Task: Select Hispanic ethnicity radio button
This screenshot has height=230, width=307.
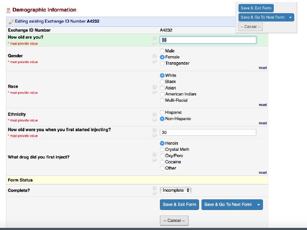Action: coord(162,112)
